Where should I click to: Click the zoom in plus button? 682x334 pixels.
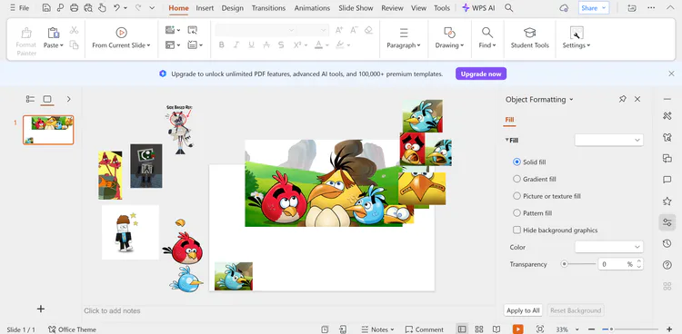coord(669,329)
